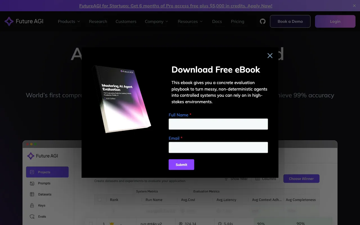Click the Avg Context Adh... column header

tap(267, 200)
